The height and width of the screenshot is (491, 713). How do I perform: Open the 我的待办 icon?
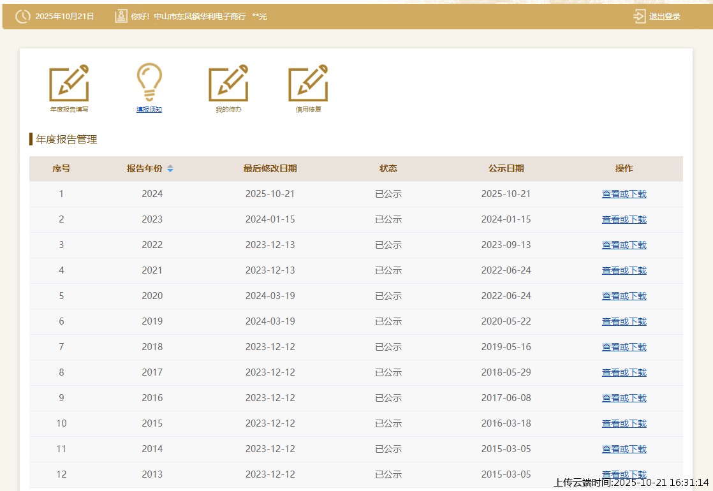point(228,84)
